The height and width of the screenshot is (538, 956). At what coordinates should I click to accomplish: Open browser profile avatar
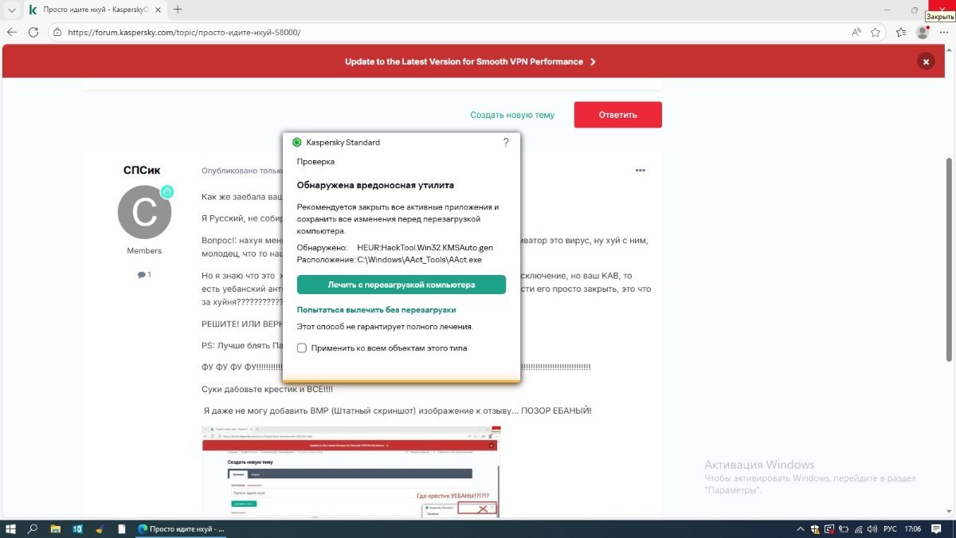point(923,33)
